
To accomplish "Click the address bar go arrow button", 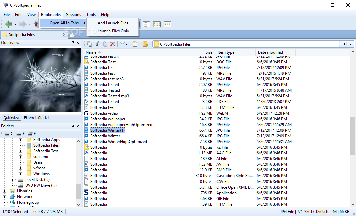I will coord(343,44).
